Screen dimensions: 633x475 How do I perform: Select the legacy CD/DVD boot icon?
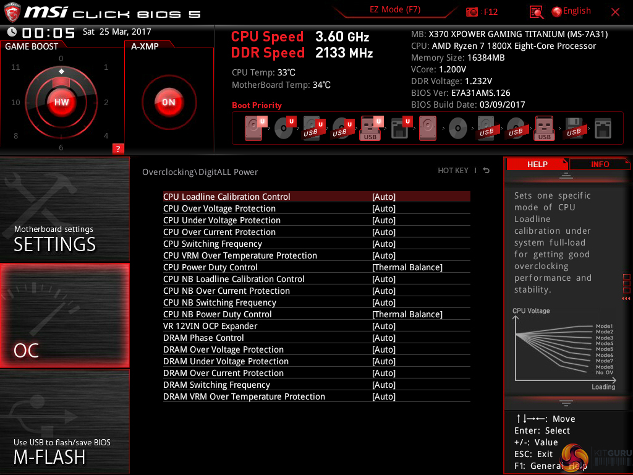(458, 129)
